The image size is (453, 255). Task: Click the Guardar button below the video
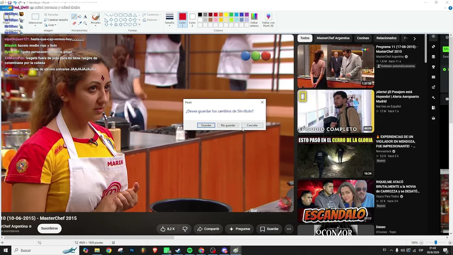point(269,229)
